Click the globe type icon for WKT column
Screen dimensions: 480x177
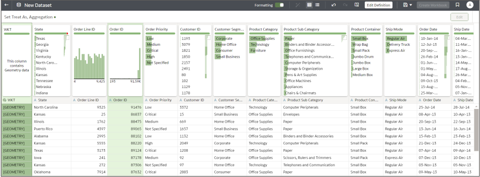click(x=5, y=100)
